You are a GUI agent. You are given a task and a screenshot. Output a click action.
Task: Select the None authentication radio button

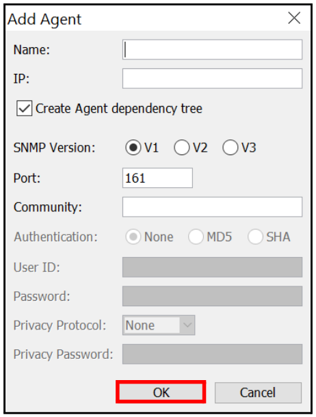point(133,237)
